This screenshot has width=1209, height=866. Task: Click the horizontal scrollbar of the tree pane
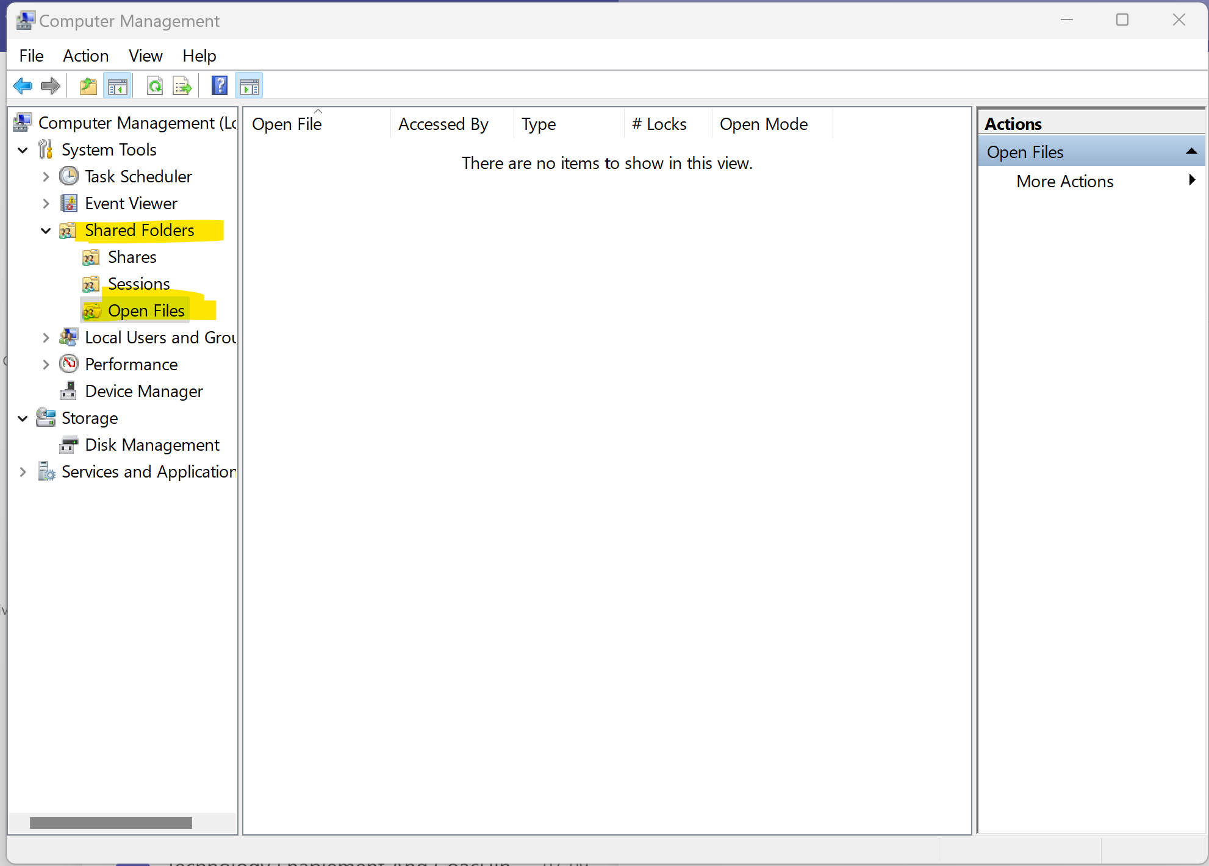click(x=110, y=823)
